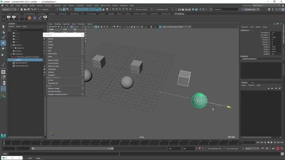The width and height of the screenshot is (285, 160).
Task: Click the Maya home icon in menu bar
Action: (x=2, y=5)
